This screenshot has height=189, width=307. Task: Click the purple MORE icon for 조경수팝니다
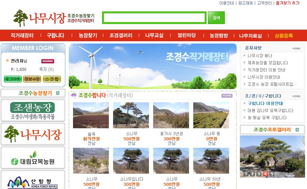click(227, 95)
